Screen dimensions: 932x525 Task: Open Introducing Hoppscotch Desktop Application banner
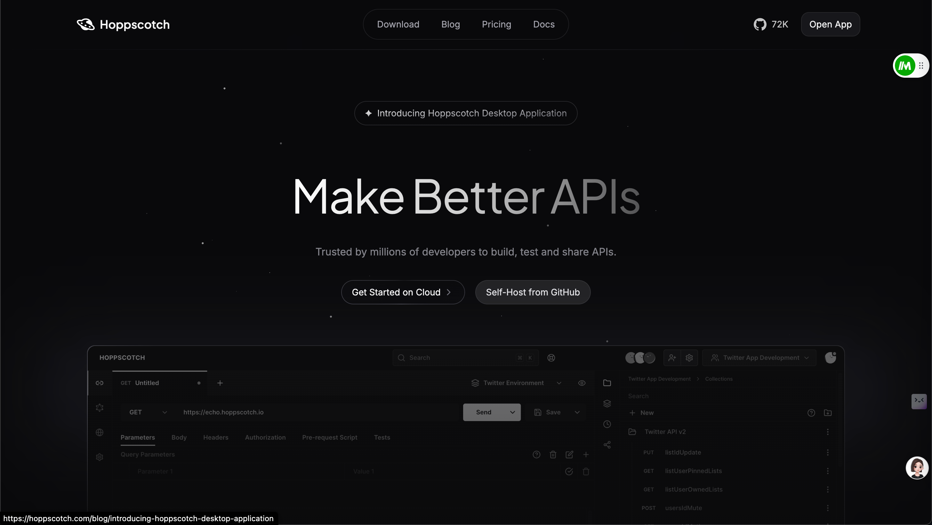[x=466, y=113]
